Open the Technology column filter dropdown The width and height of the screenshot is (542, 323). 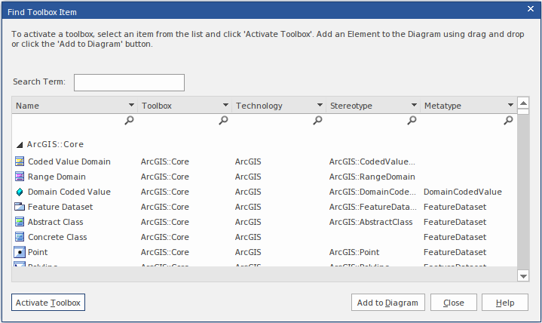[320, 106]
